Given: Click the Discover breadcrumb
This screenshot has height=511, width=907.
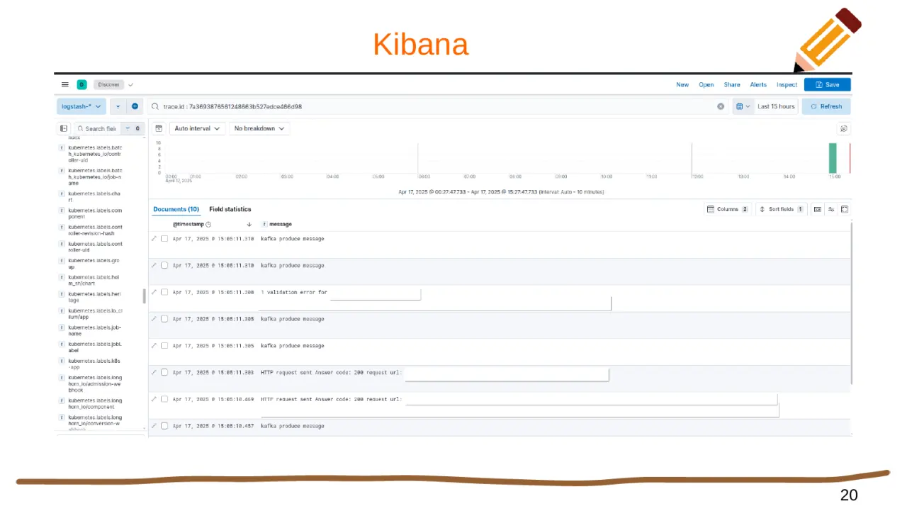Looking at the screenshot, I should tap(109, 84).
